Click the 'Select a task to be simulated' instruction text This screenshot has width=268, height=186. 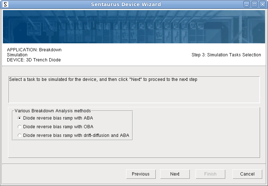[x=103, y=79]
